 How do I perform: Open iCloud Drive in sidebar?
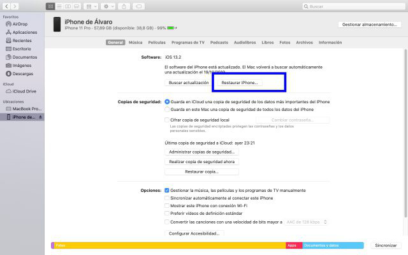coord(24,91)
